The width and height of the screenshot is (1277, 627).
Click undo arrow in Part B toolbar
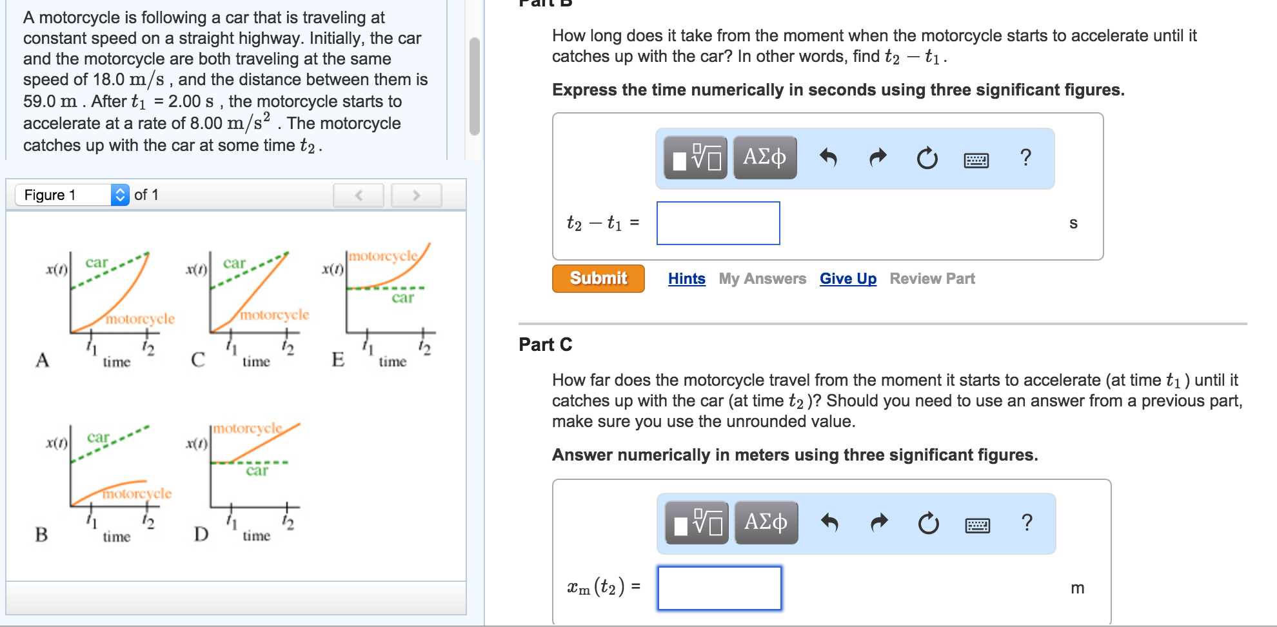[x=828, y=157]
